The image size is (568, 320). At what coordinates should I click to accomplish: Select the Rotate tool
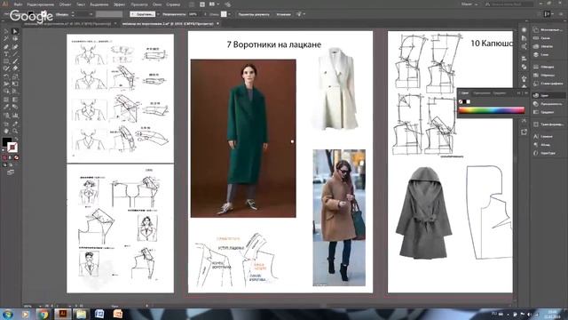6,76
